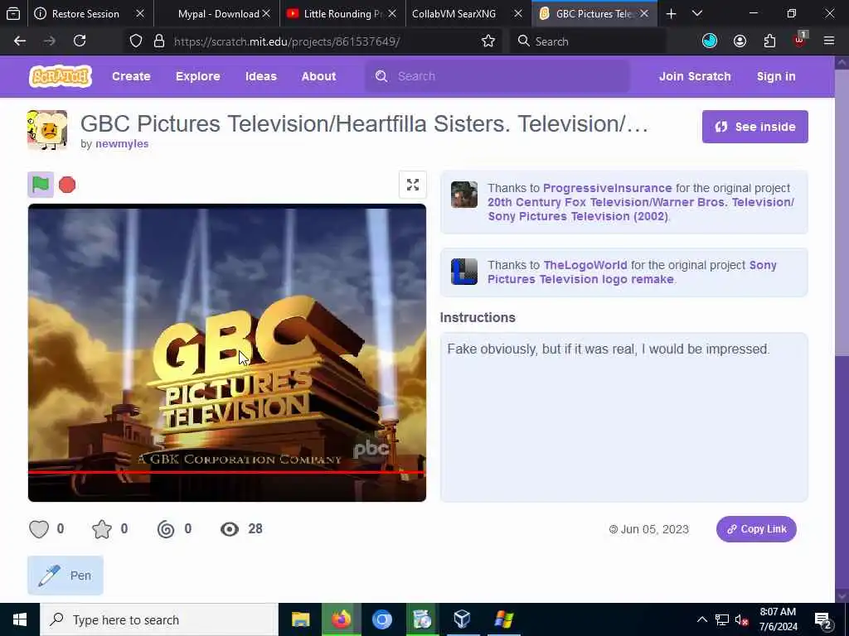Switch to Mypal - Download tab
The image size is (849, 636).
pos(216,13)
